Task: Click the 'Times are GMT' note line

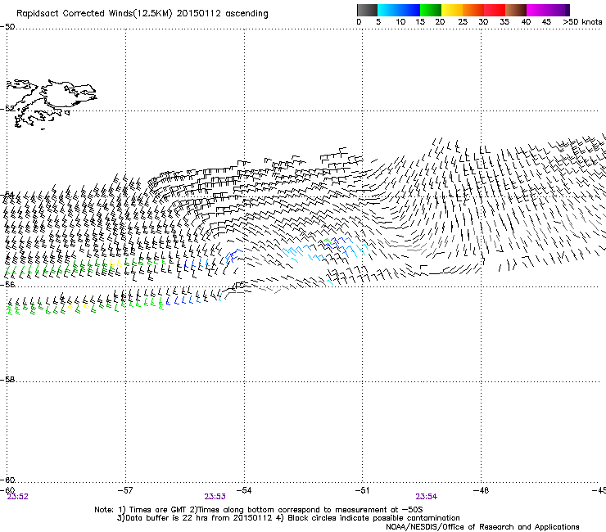Action: (258, 510)
